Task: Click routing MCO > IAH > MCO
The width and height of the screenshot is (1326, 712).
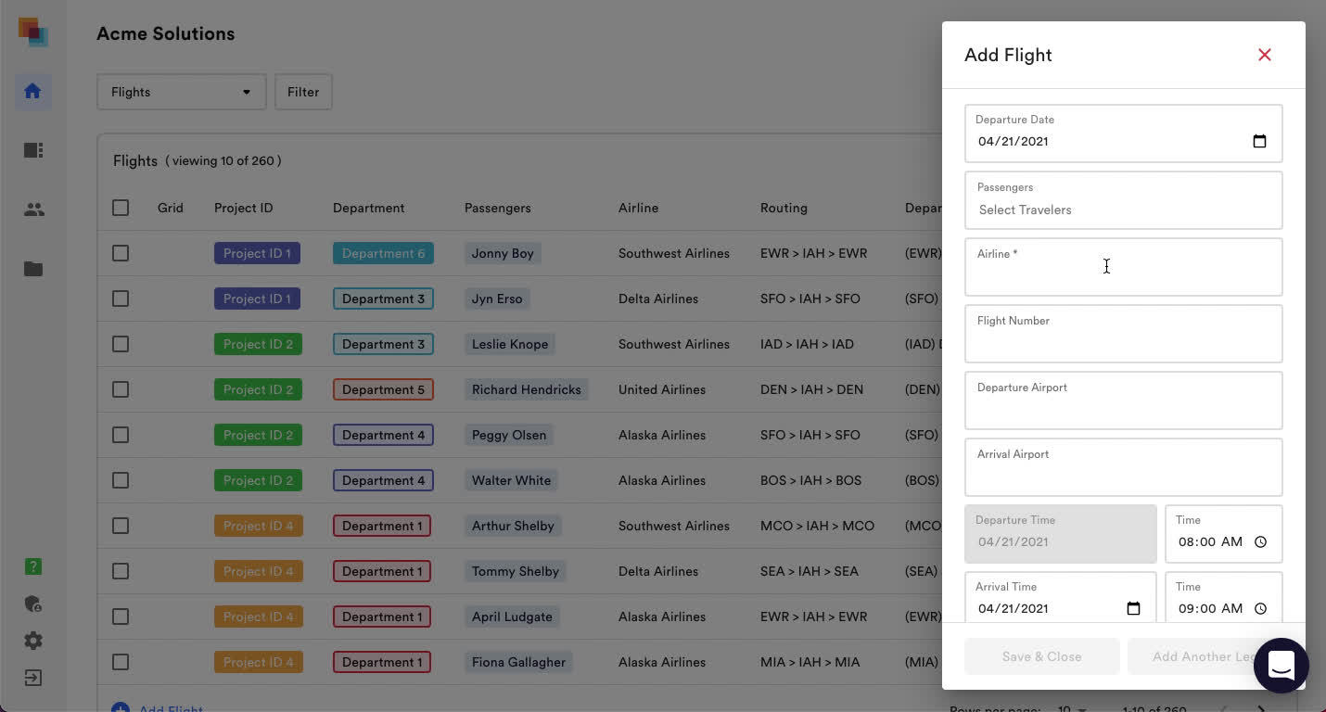Action: pyautogui.click(x=817, y=526)
